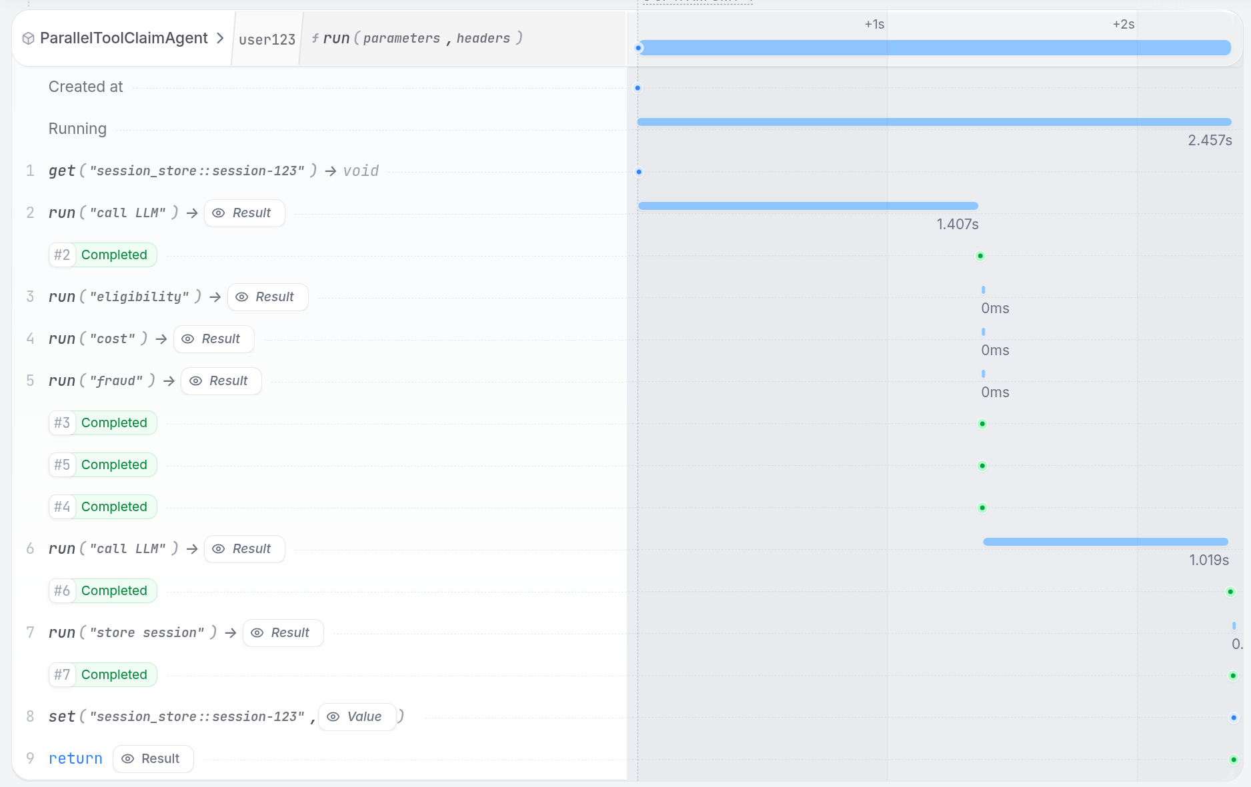Screen dimensions: 1251x787
Task: Select the get session_store entry line
Action: click(213, 171)
